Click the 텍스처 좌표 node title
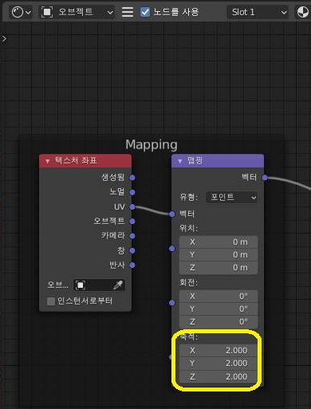311x409 pixels. pyautogui.click(x=76, y=161)
